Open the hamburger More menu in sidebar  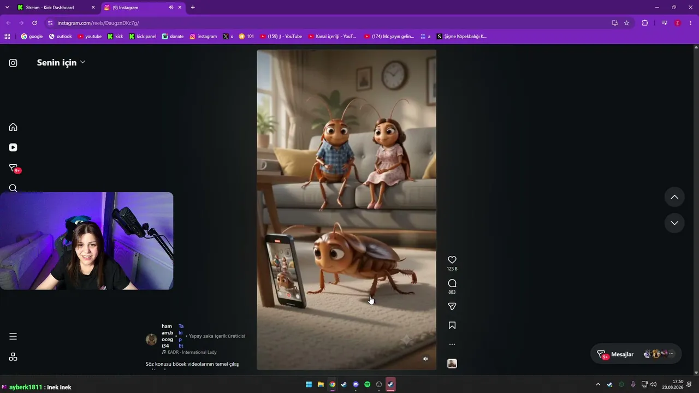click(x=13, y=336)
